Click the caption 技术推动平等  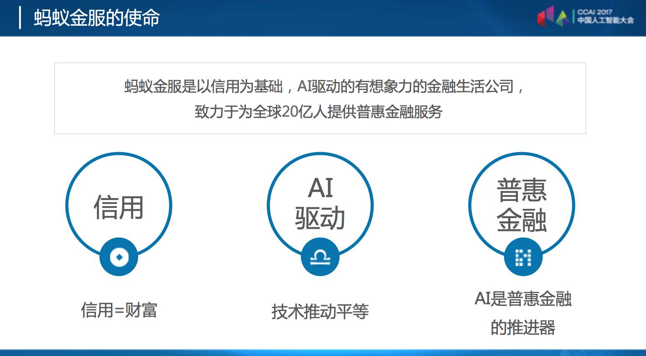320,311
